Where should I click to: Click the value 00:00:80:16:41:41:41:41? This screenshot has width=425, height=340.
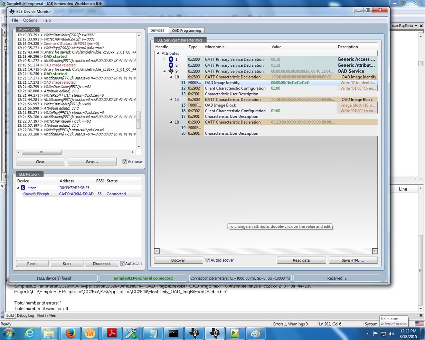[x=291, y=83]
